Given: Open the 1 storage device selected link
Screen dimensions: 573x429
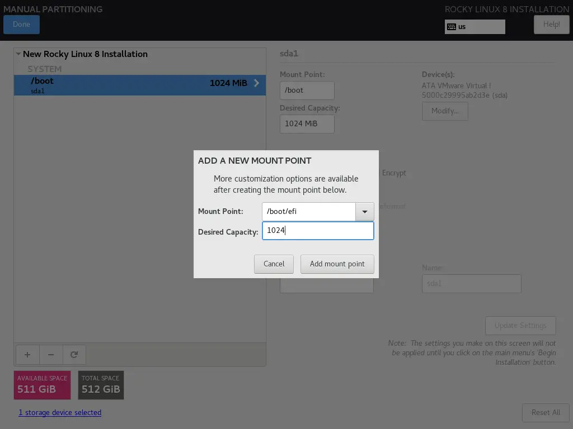Looking at the screenshot, I should [60, 413].
